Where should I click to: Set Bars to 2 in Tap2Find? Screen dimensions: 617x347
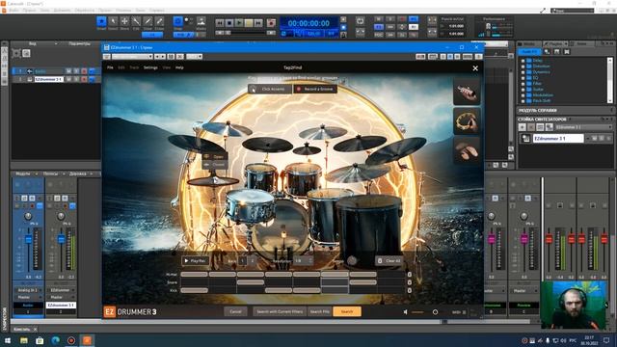pos(253,261)
